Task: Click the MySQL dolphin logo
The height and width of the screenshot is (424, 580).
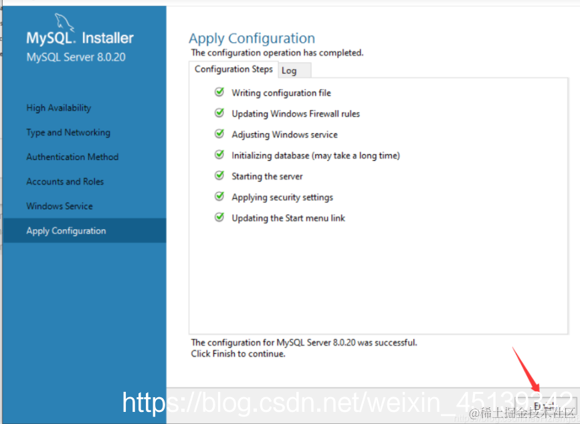Action: coord(65,23)
